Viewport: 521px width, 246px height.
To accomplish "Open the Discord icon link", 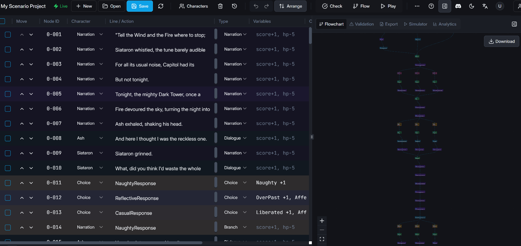I will point(458,6).
